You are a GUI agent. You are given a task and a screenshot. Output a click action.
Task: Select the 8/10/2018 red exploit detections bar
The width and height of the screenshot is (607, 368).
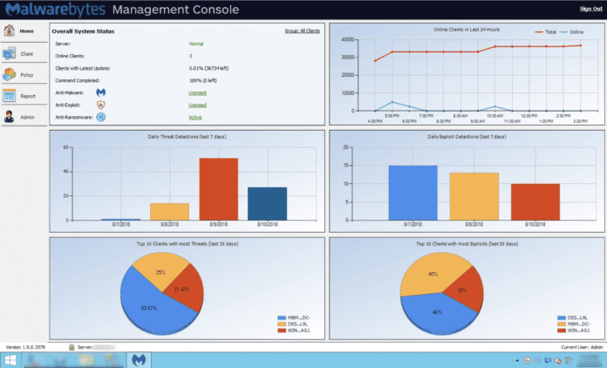[535, 202]
